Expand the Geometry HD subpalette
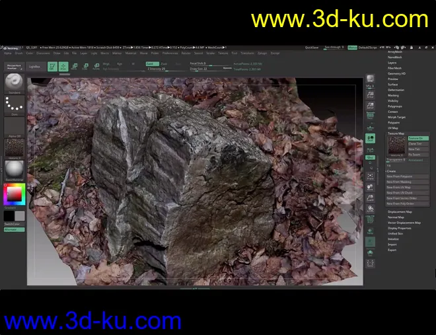Image resolution: width=436 pixels, height=335 pixels. 396,73
